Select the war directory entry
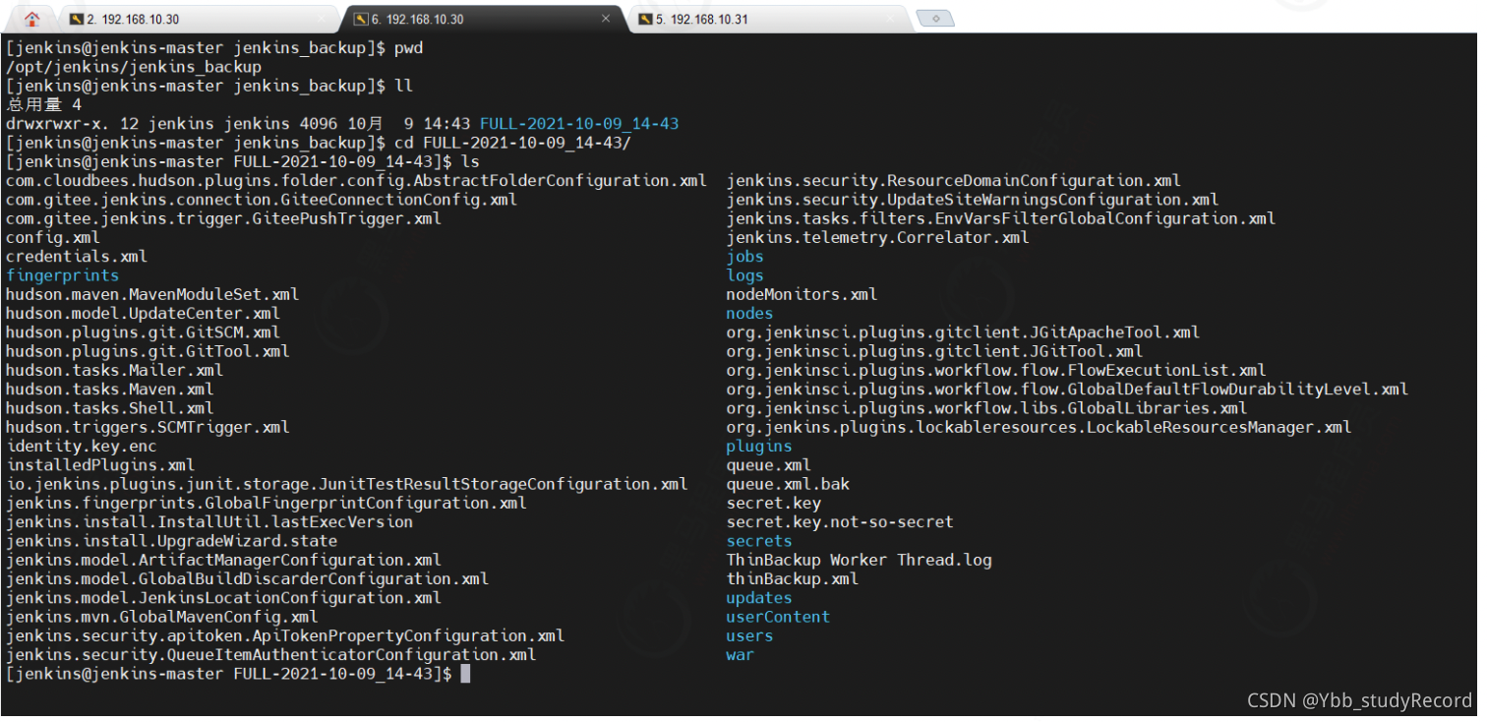Viewport: 1487px width, 722px height. pyautogui.click(x=740, y=655)
